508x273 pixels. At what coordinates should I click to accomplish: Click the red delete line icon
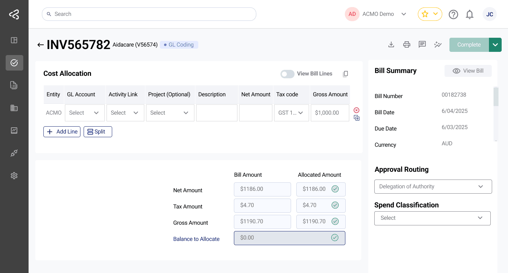(356, 110)
